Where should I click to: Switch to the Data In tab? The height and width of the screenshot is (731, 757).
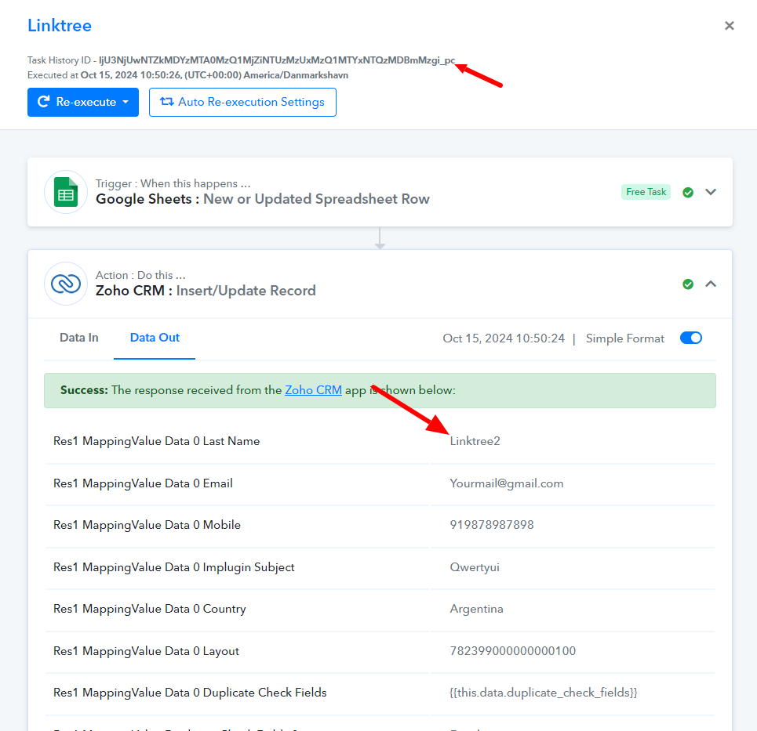tap(79, 338)
